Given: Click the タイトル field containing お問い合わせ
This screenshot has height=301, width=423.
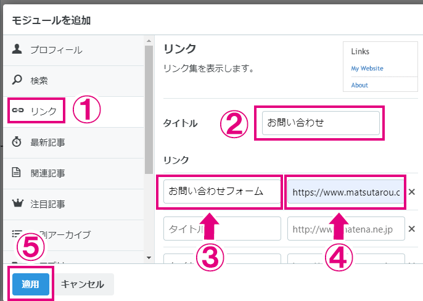Looking at the screenshot, I should (x=321, y=123).
